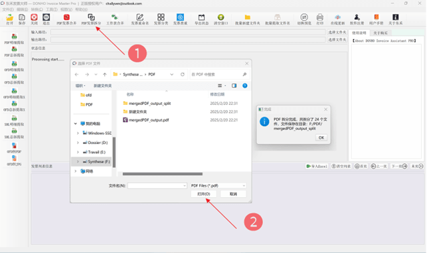Expand the 网络 network node
The width and height of the screenshot is (427, 253).
[76, 171]
